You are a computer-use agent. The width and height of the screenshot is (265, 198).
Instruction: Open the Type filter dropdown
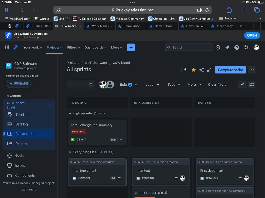pyautogui.click(x=174, y=85)
